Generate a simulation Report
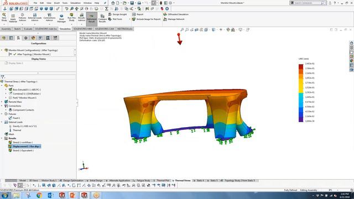 138,14
